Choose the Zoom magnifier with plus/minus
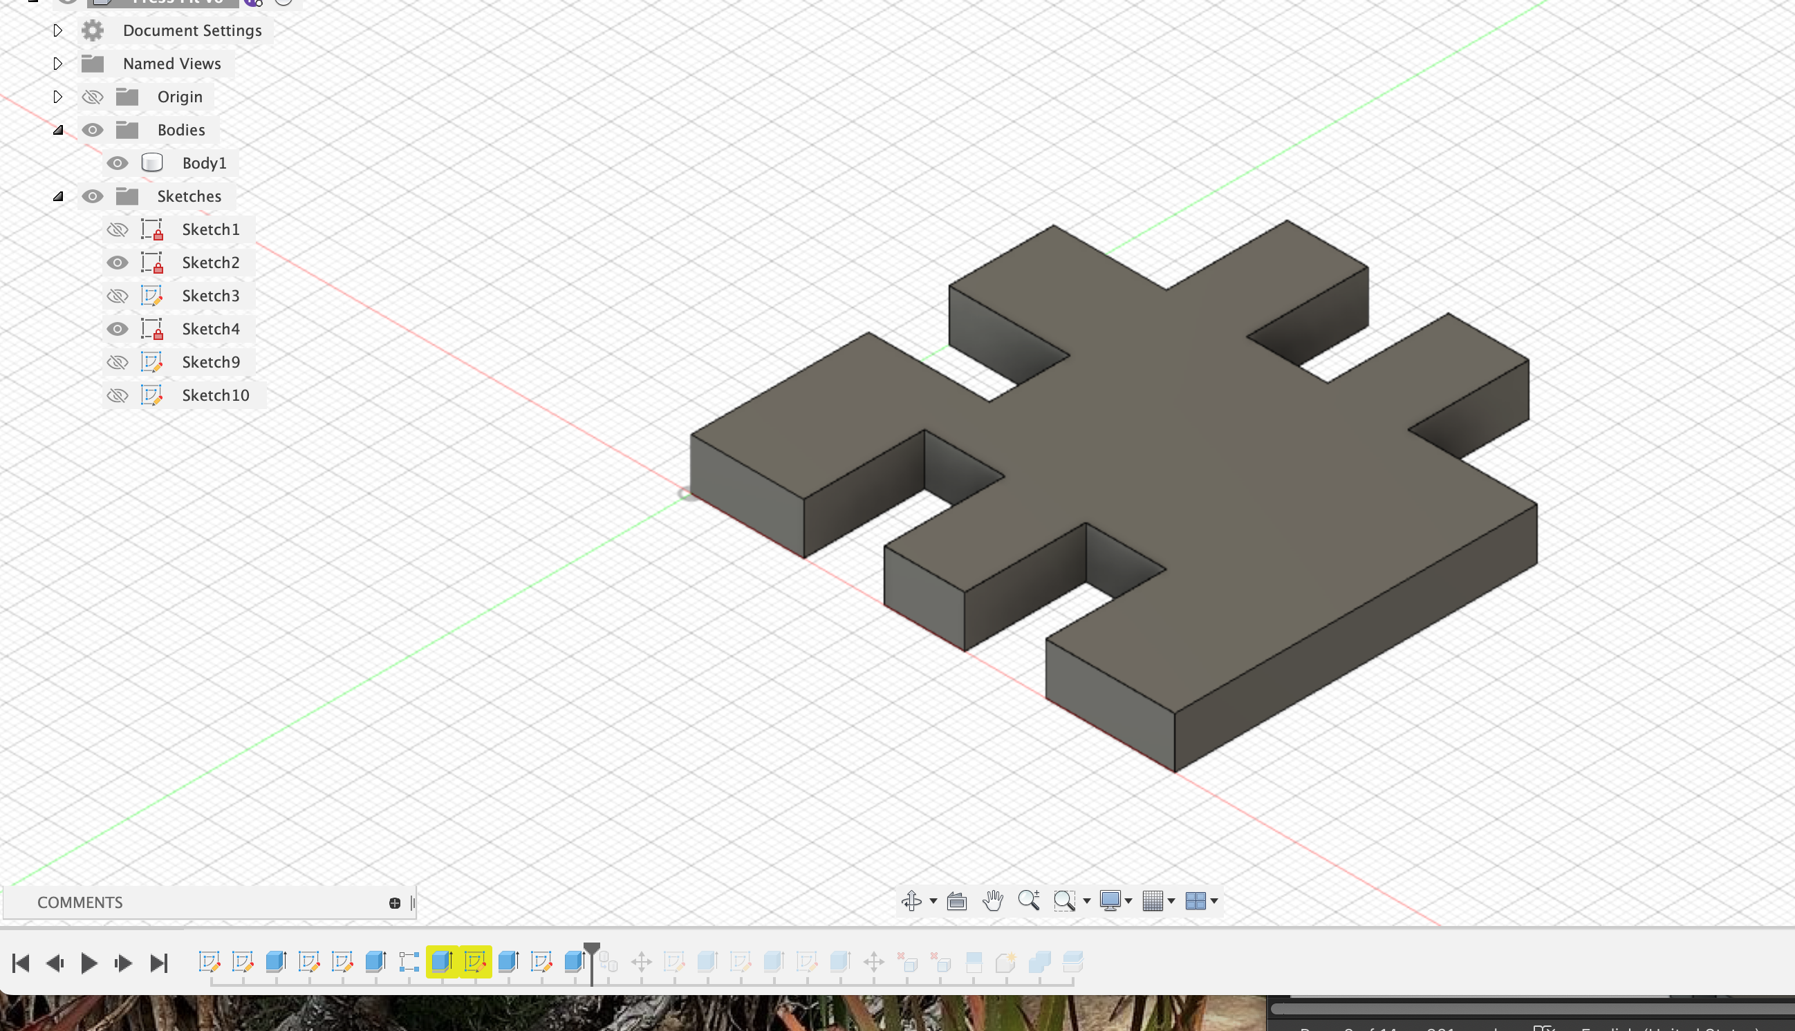The height and width of the screenshot is (1031, 1795). point(1029,900)
